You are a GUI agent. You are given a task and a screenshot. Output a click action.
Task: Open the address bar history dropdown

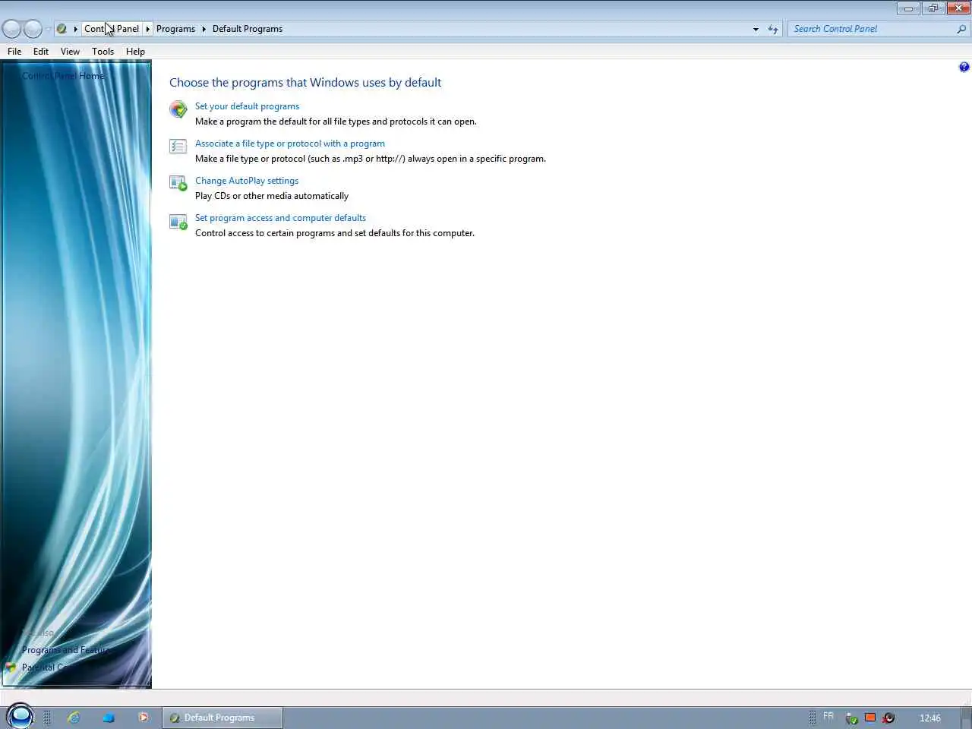pyautogui.click(x=756, y=29)
